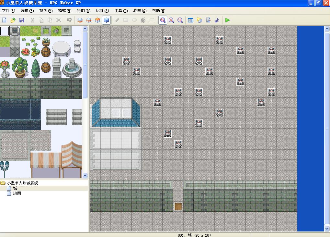The width and height of the screenshot is (330, 237).
Task: Open the Sound Test tool
Action: pos(217,20)
